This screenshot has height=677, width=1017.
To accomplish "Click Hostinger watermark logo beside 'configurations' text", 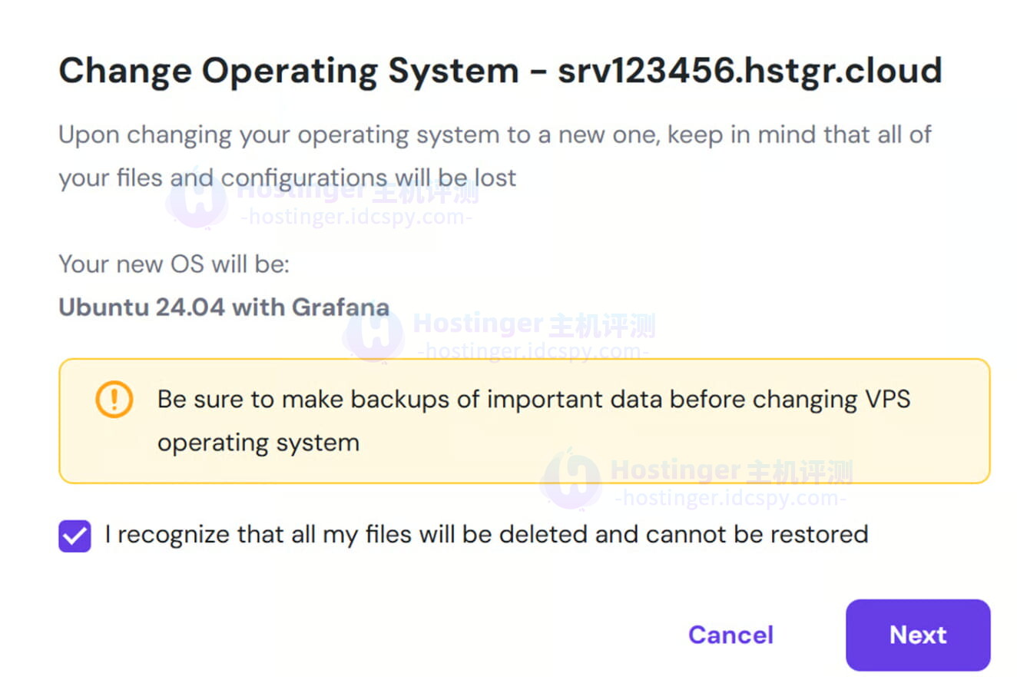I will [197, 198].
